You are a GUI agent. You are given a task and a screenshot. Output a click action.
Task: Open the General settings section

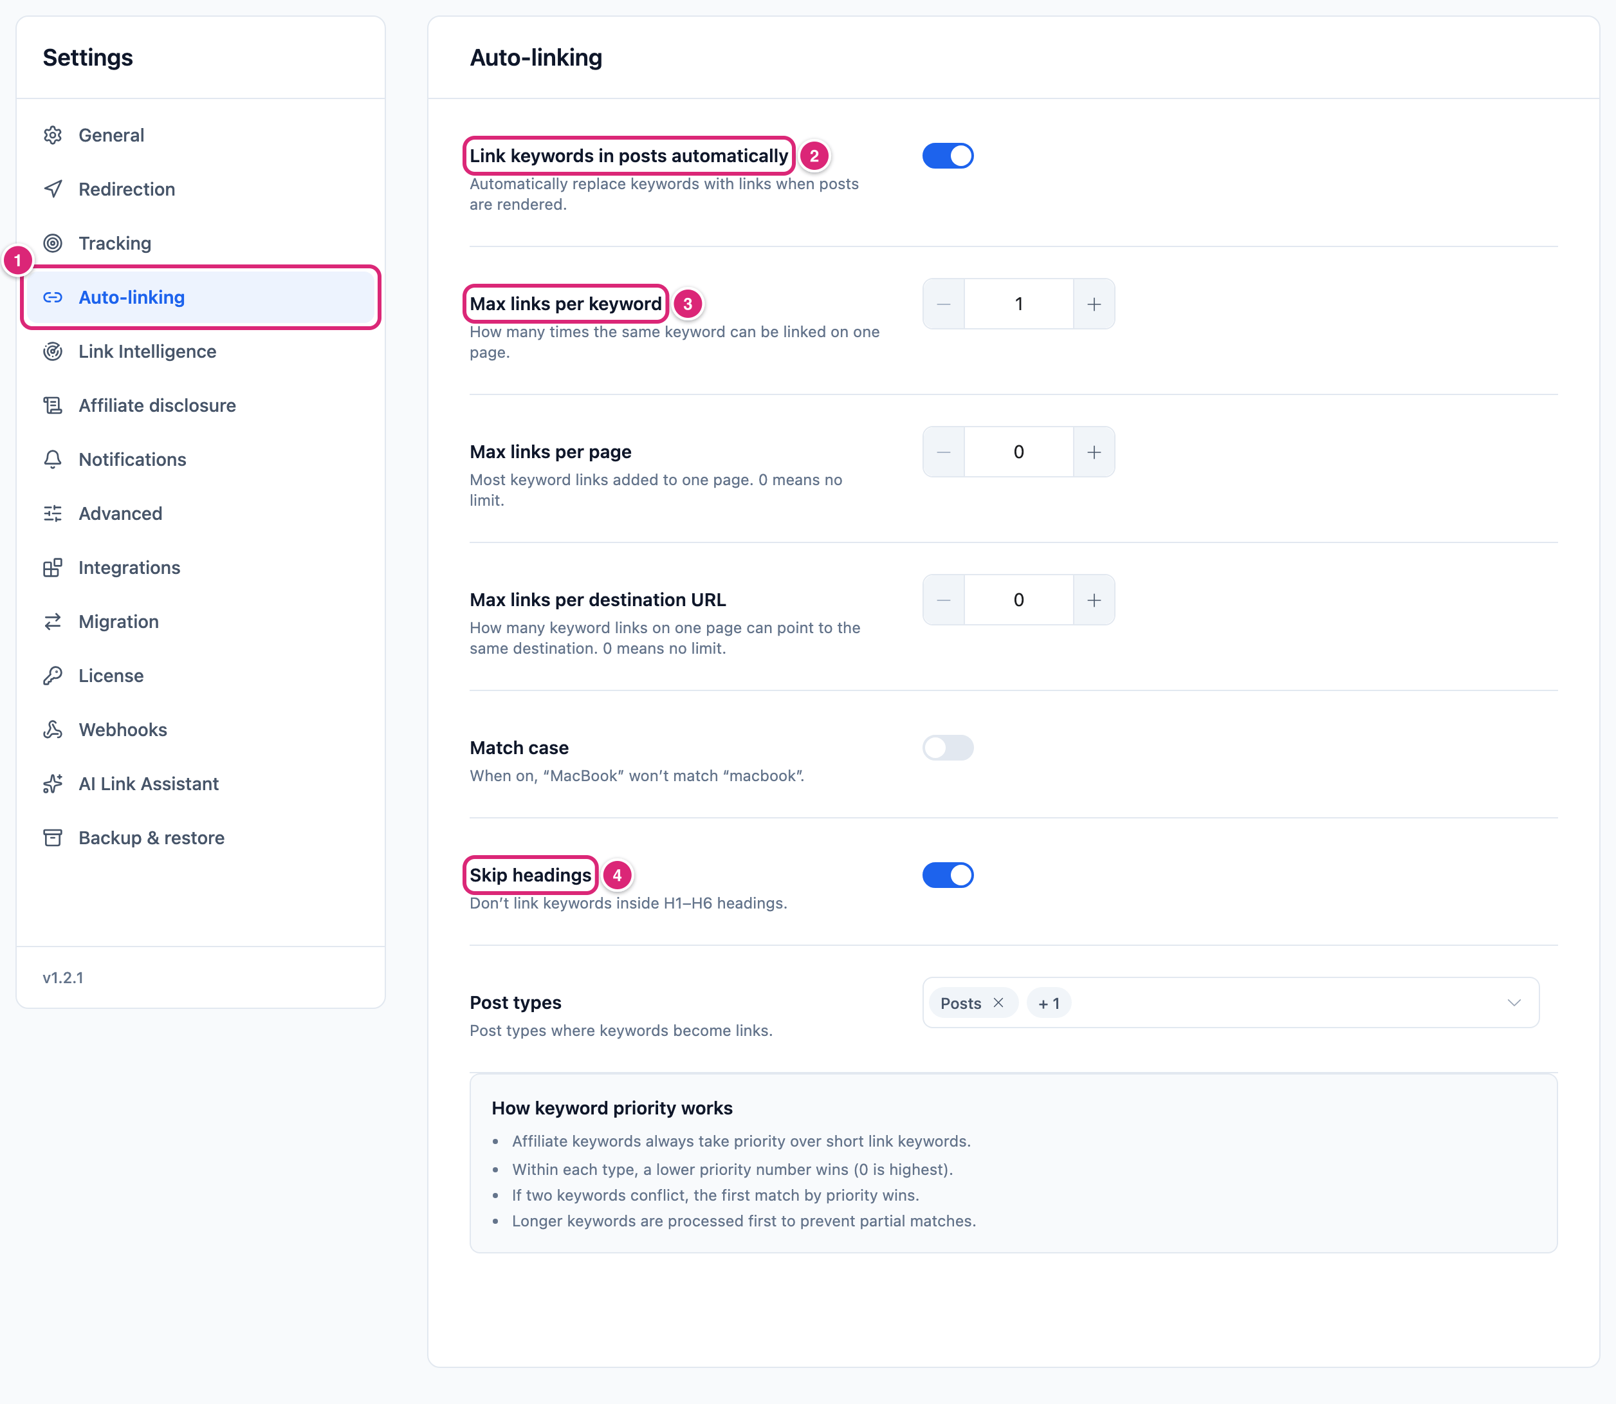click(x=201, y=134)
